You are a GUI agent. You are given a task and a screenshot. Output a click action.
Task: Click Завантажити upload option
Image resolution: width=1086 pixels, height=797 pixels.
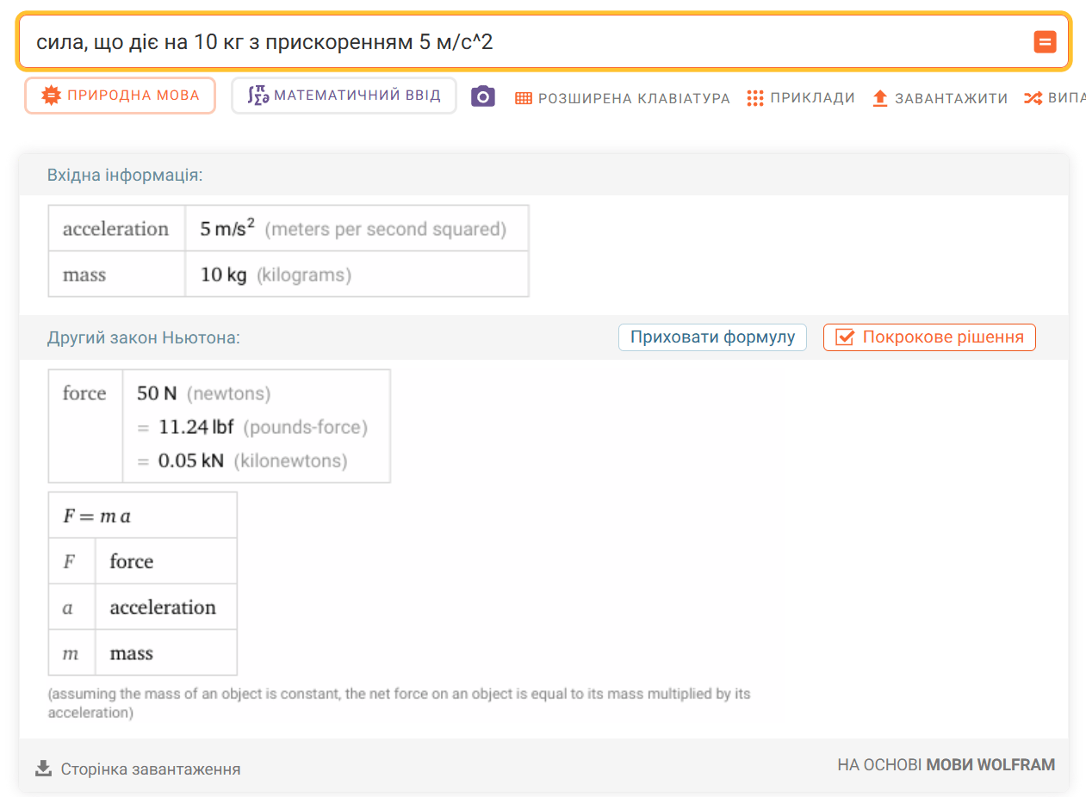click(940, 98)
